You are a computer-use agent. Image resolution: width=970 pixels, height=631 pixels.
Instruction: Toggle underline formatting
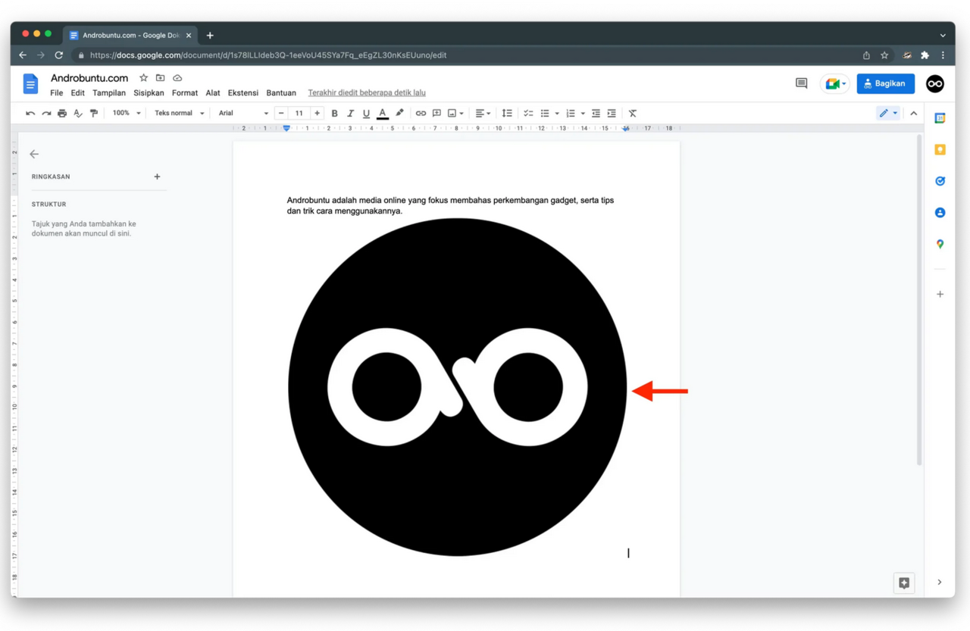pos(366,114)
